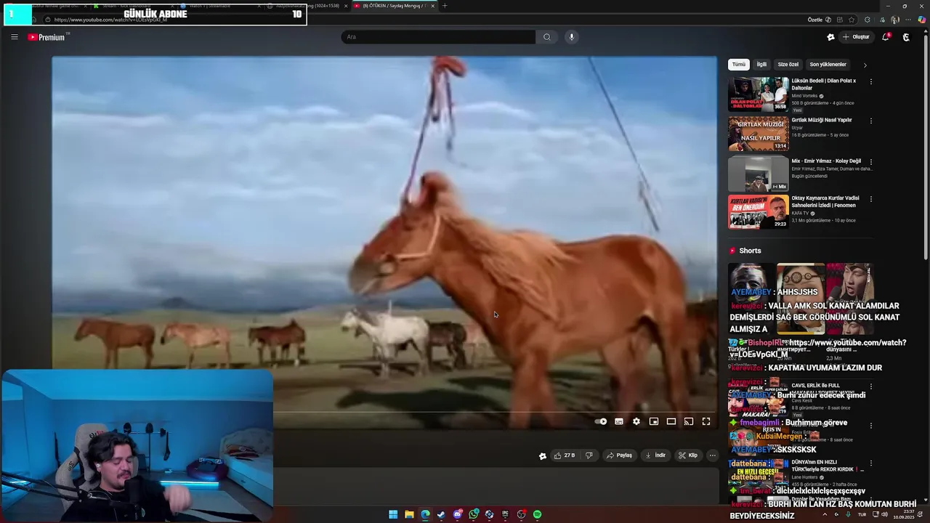Enter full screen mode
The height and width of the screenshot is (523, 930).
click(x=706, y=421)
